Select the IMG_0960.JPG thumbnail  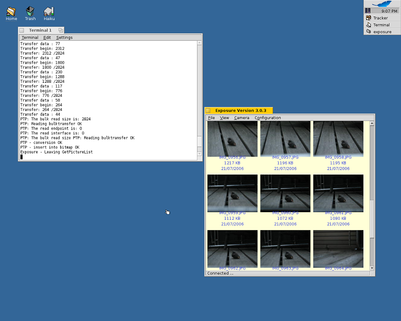click(285, 194)
